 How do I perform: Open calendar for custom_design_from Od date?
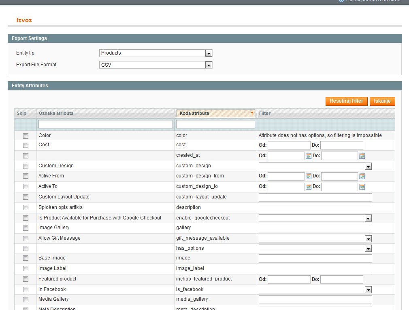coord(309,176)
